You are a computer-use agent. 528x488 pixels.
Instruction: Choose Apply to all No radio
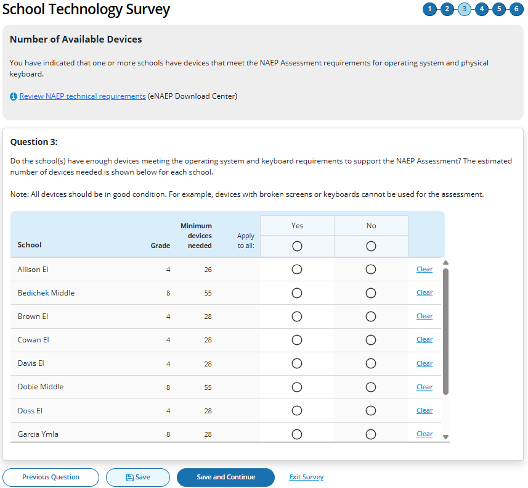point(371,246)
